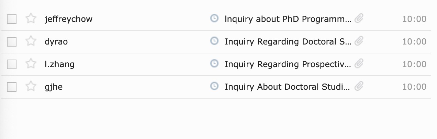The width and height of the screenshot is (437, 139).
Task: Mark the gjhe email checkbox
Action: (12, 87)
